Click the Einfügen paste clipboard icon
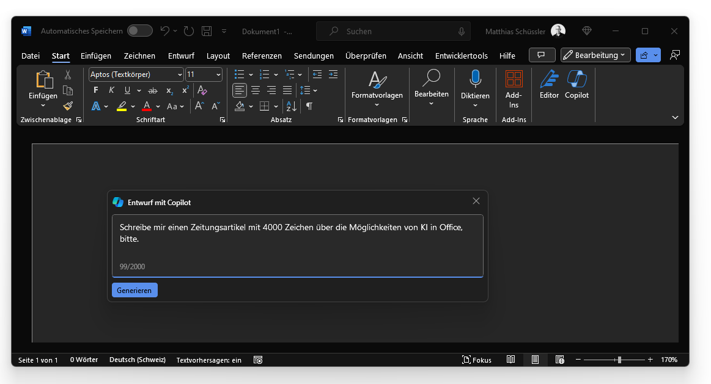 (44, 80)
